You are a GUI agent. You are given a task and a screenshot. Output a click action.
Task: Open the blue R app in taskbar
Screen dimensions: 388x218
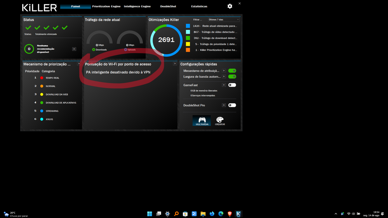point(194,214)
